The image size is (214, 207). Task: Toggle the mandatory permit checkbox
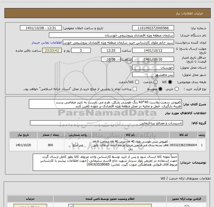pyautogui.click(x=186, y=206)
